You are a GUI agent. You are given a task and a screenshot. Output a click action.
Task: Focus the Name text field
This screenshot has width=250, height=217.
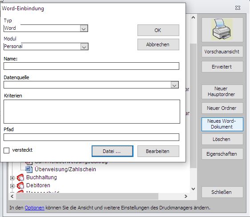[x=91, y=66]
